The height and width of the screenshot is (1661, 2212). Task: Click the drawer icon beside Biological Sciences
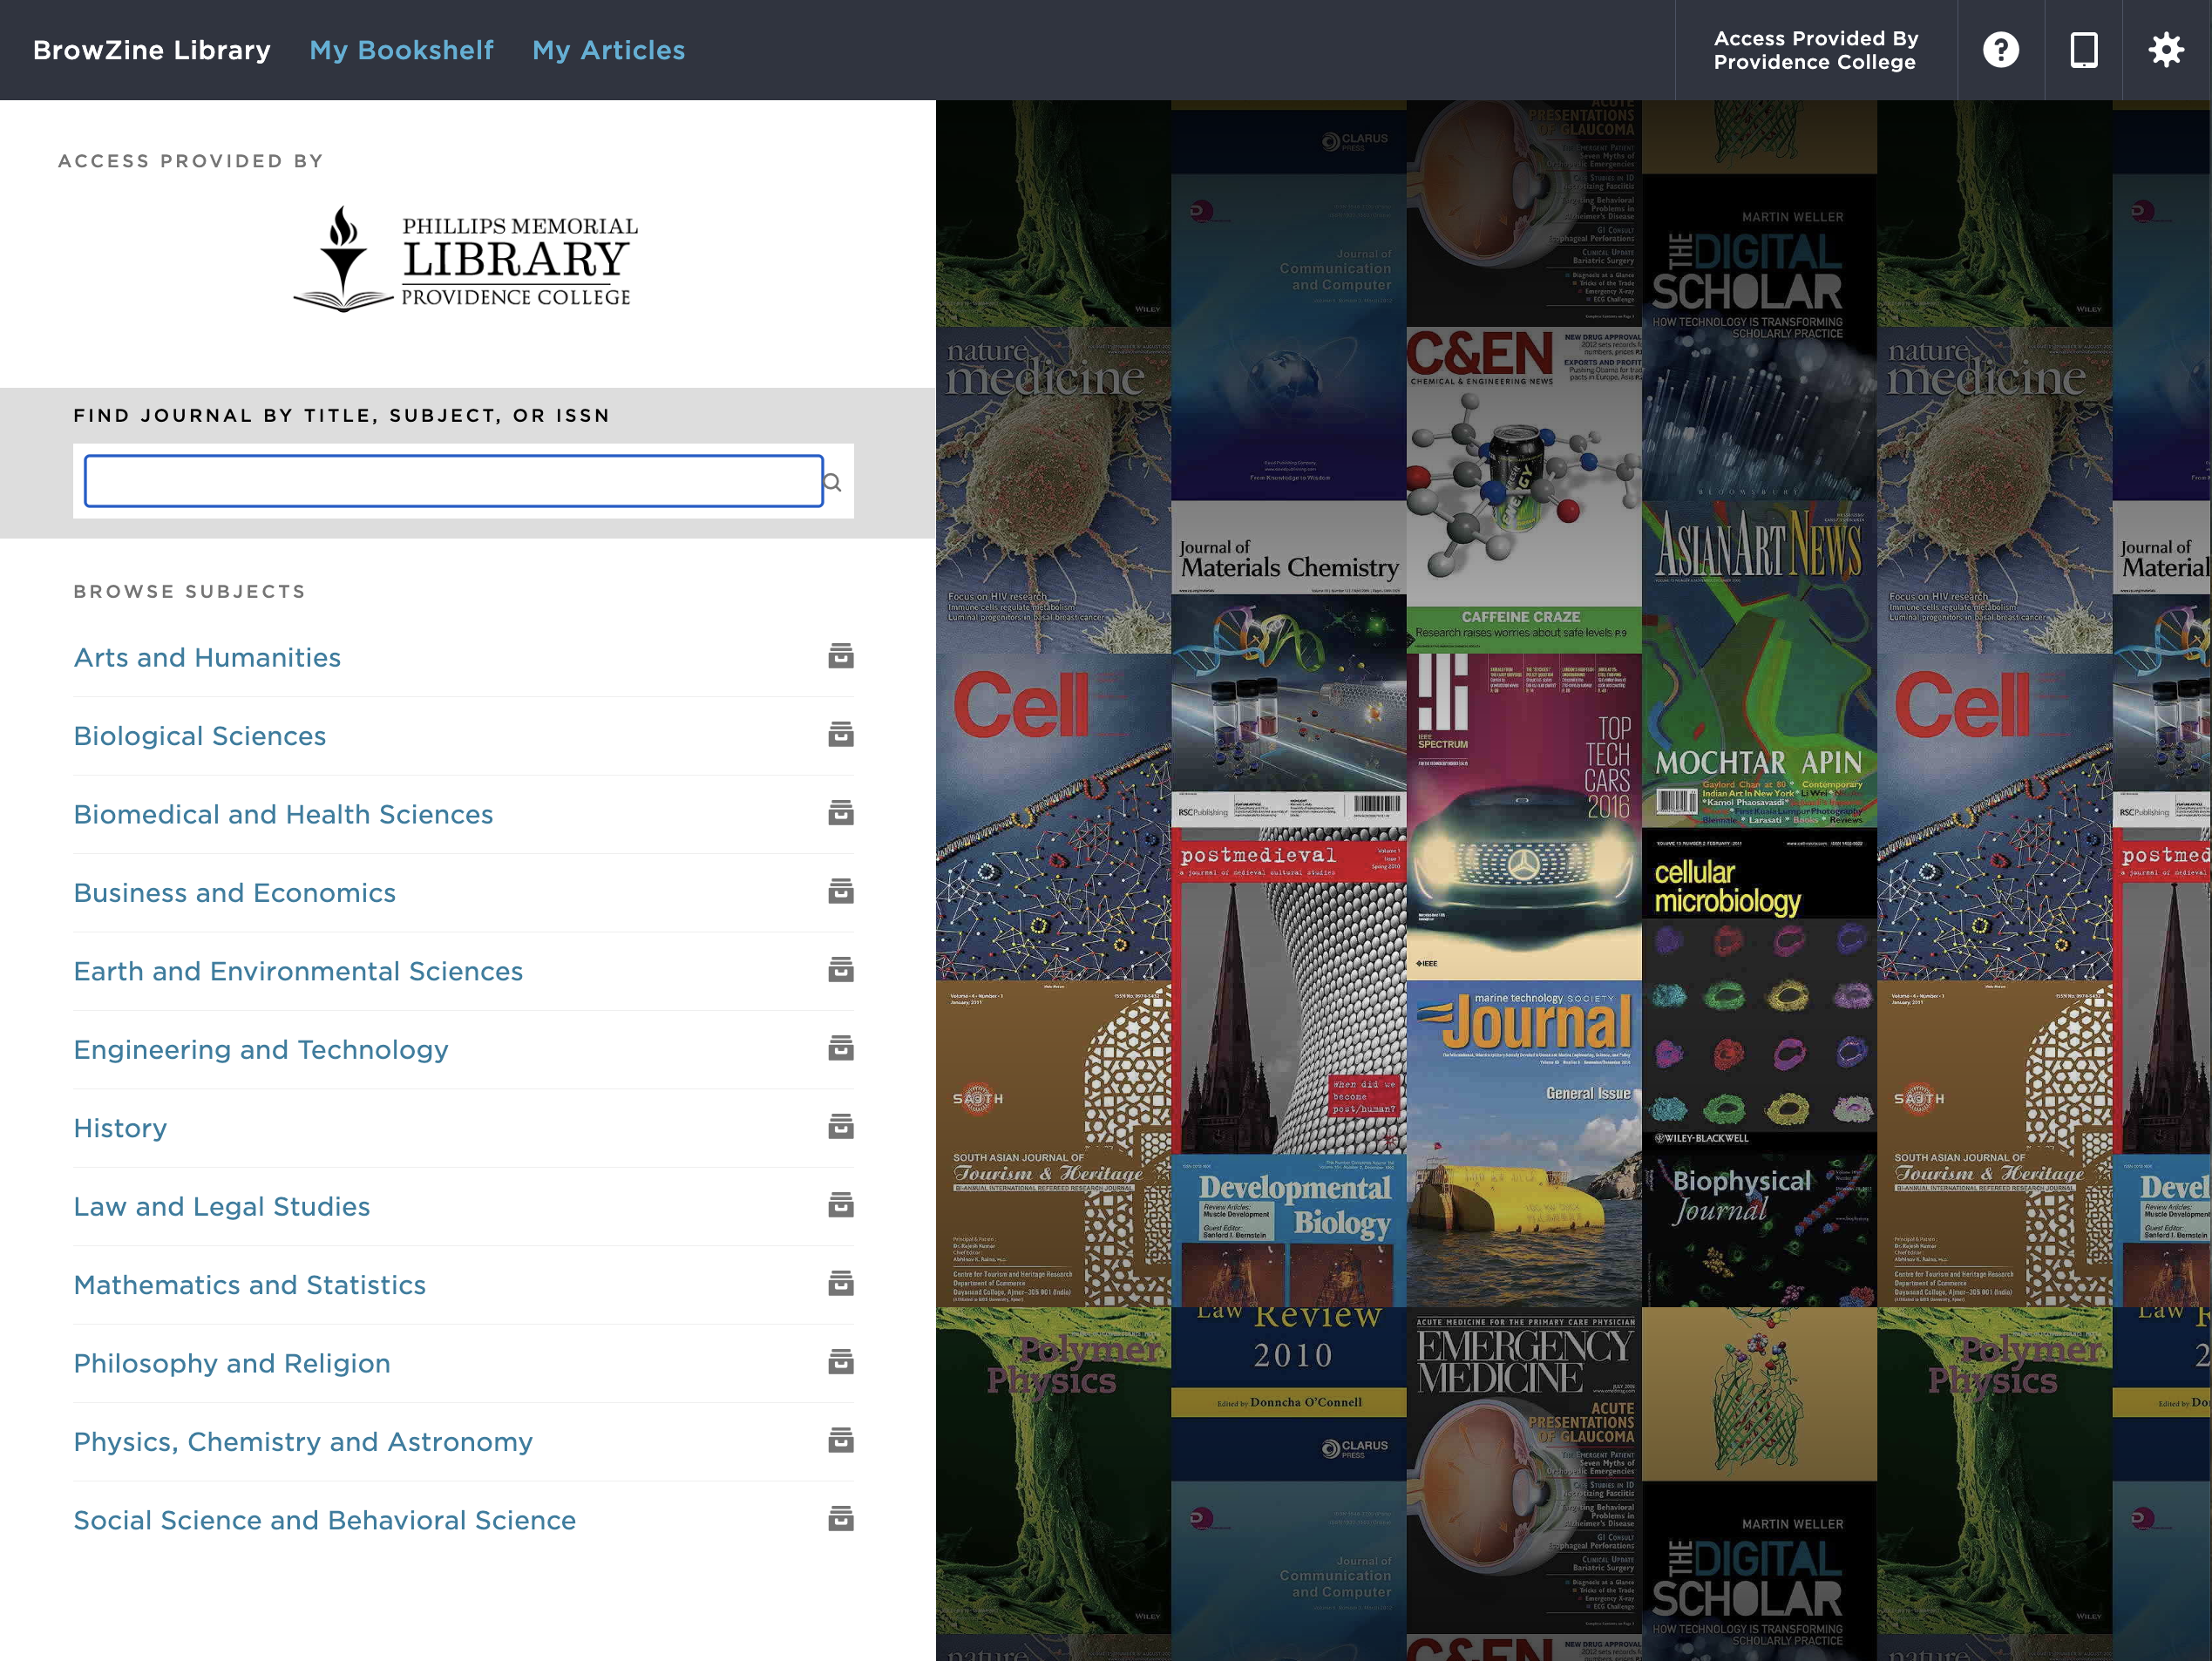[841, 734]
